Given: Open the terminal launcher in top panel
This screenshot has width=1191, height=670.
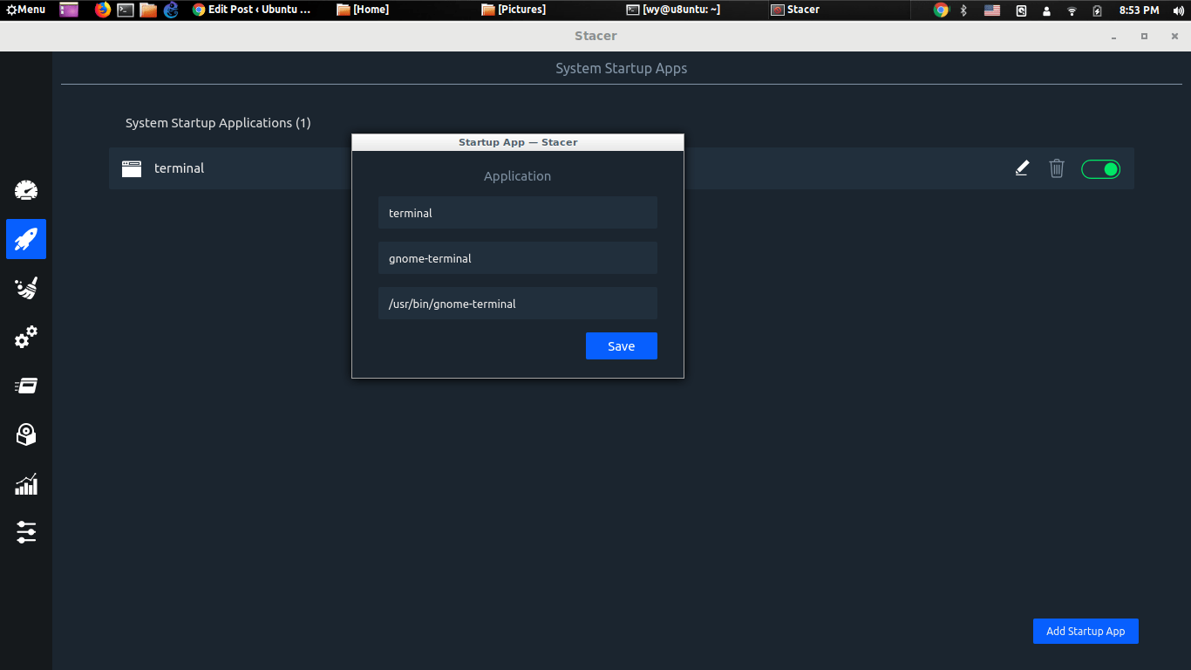Looking at the screenshot, I should [x=126, y=10].
